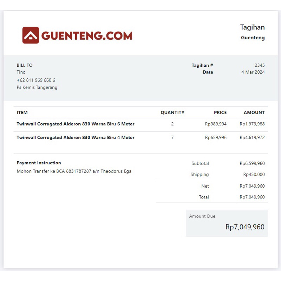Select amount Rp1,979,988
Image resolution: width=281 pixels, height=281 pixels.
tap(252, 124)
